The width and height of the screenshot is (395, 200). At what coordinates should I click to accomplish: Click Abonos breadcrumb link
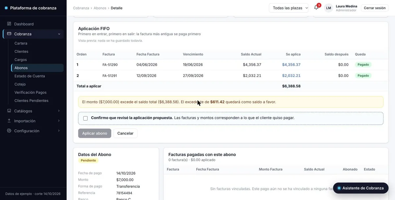coord(100,8)
